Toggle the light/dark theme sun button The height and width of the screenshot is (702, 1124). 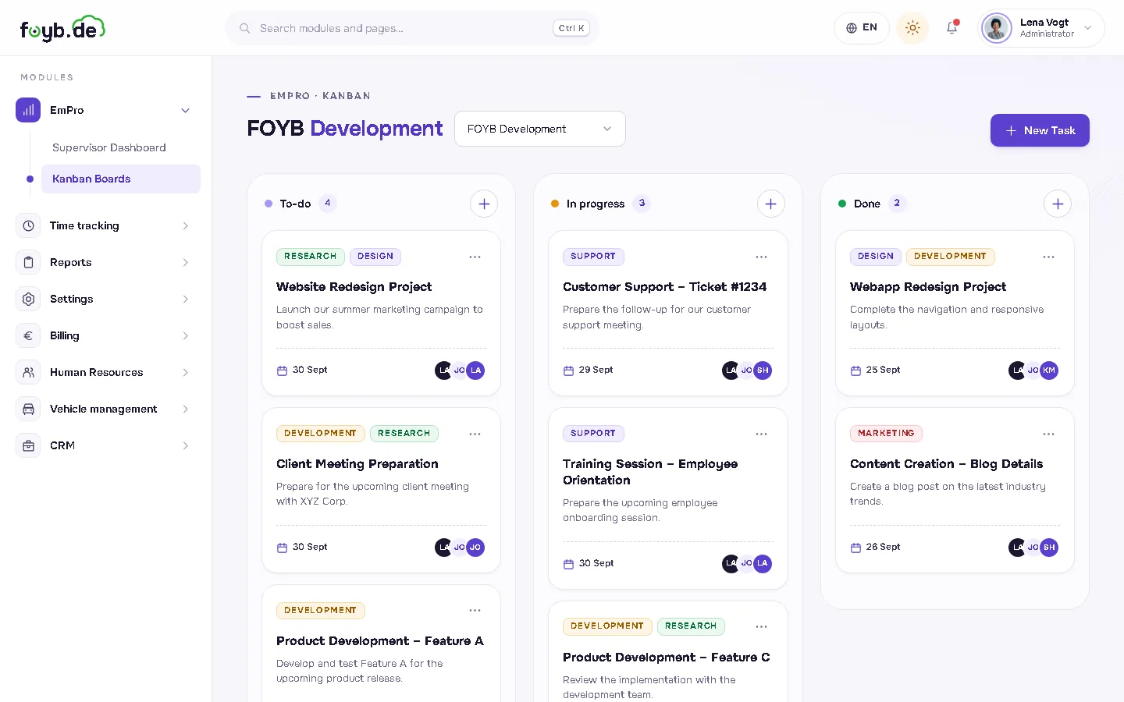pyautogui.click(x=912, y=28)
